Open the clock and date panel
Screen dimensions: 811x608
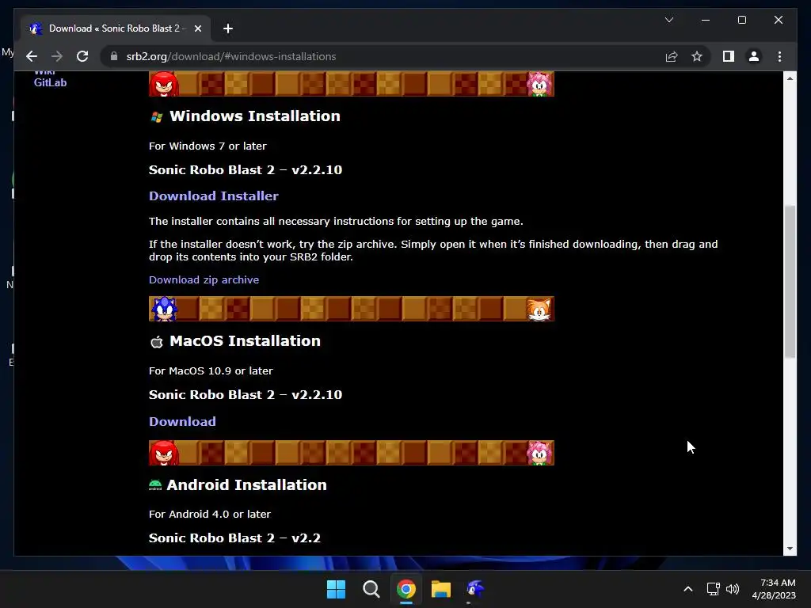(x=774, y=589)
